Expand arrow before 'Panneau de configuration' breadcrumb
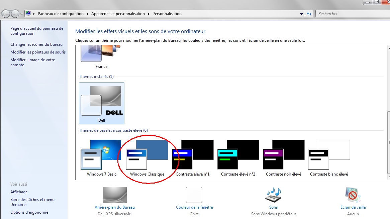 34,14
